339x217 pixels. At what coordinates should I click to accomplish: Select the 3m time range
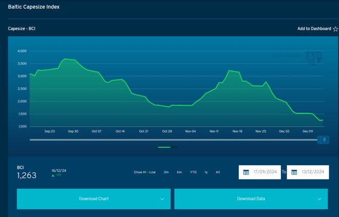point(166,172)
